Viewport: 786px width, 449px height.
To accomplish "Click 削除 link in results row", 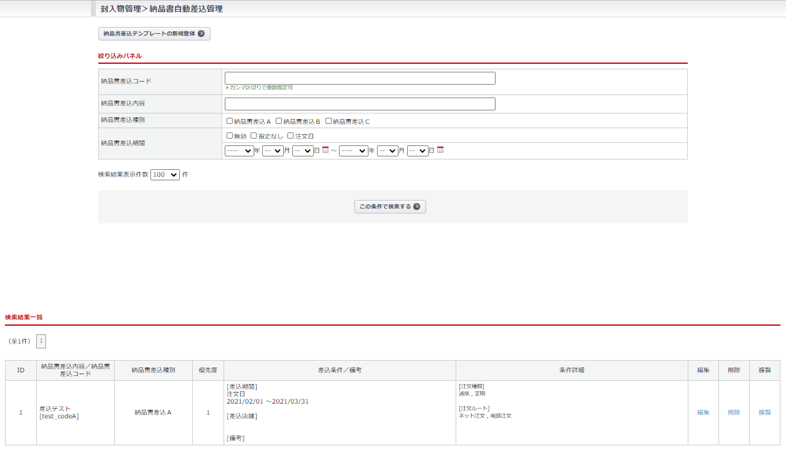I will pos(734,413).
